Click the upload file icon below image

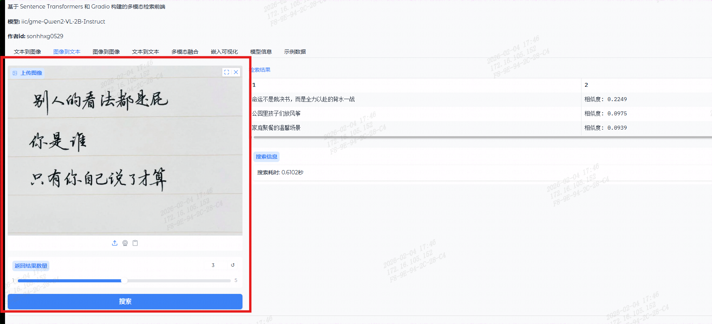coord(115,243)
